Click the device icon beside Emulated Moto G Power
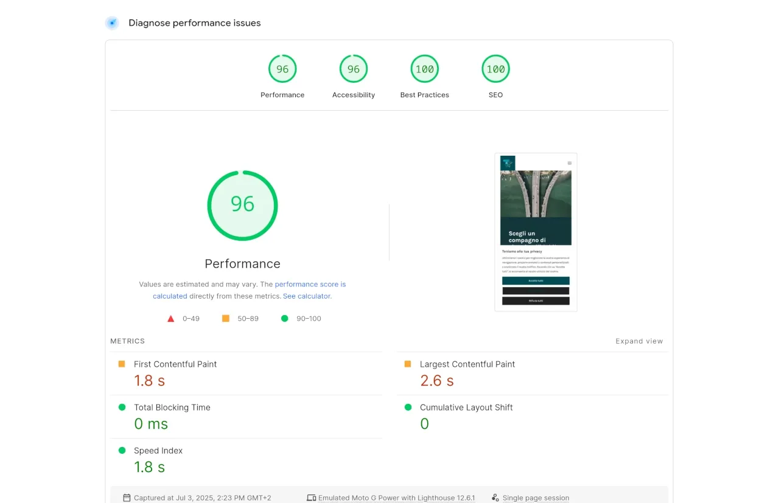779x503 pixels. (x=311, y=498)
